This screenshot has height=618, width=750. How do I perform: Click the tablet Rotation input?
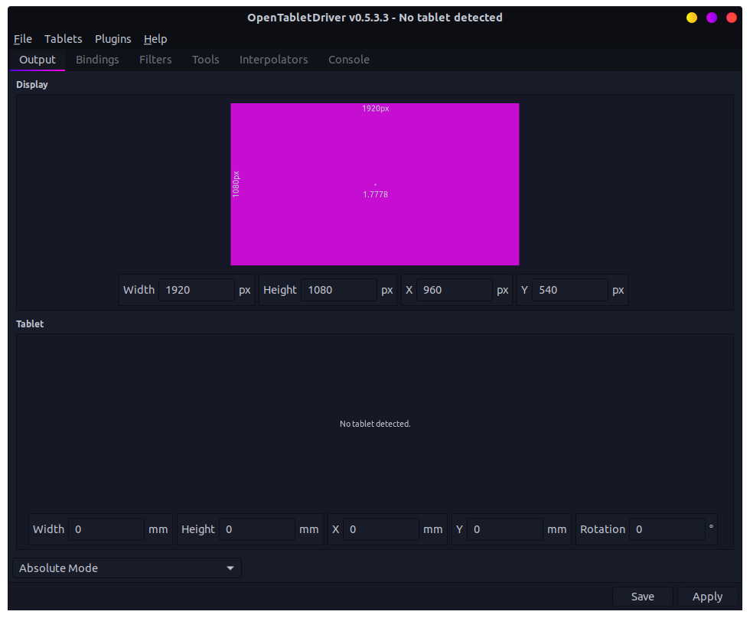(667, 529)
